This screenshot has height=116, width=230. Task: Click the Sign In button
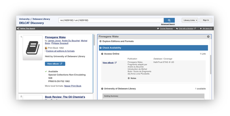click(206, 20)
